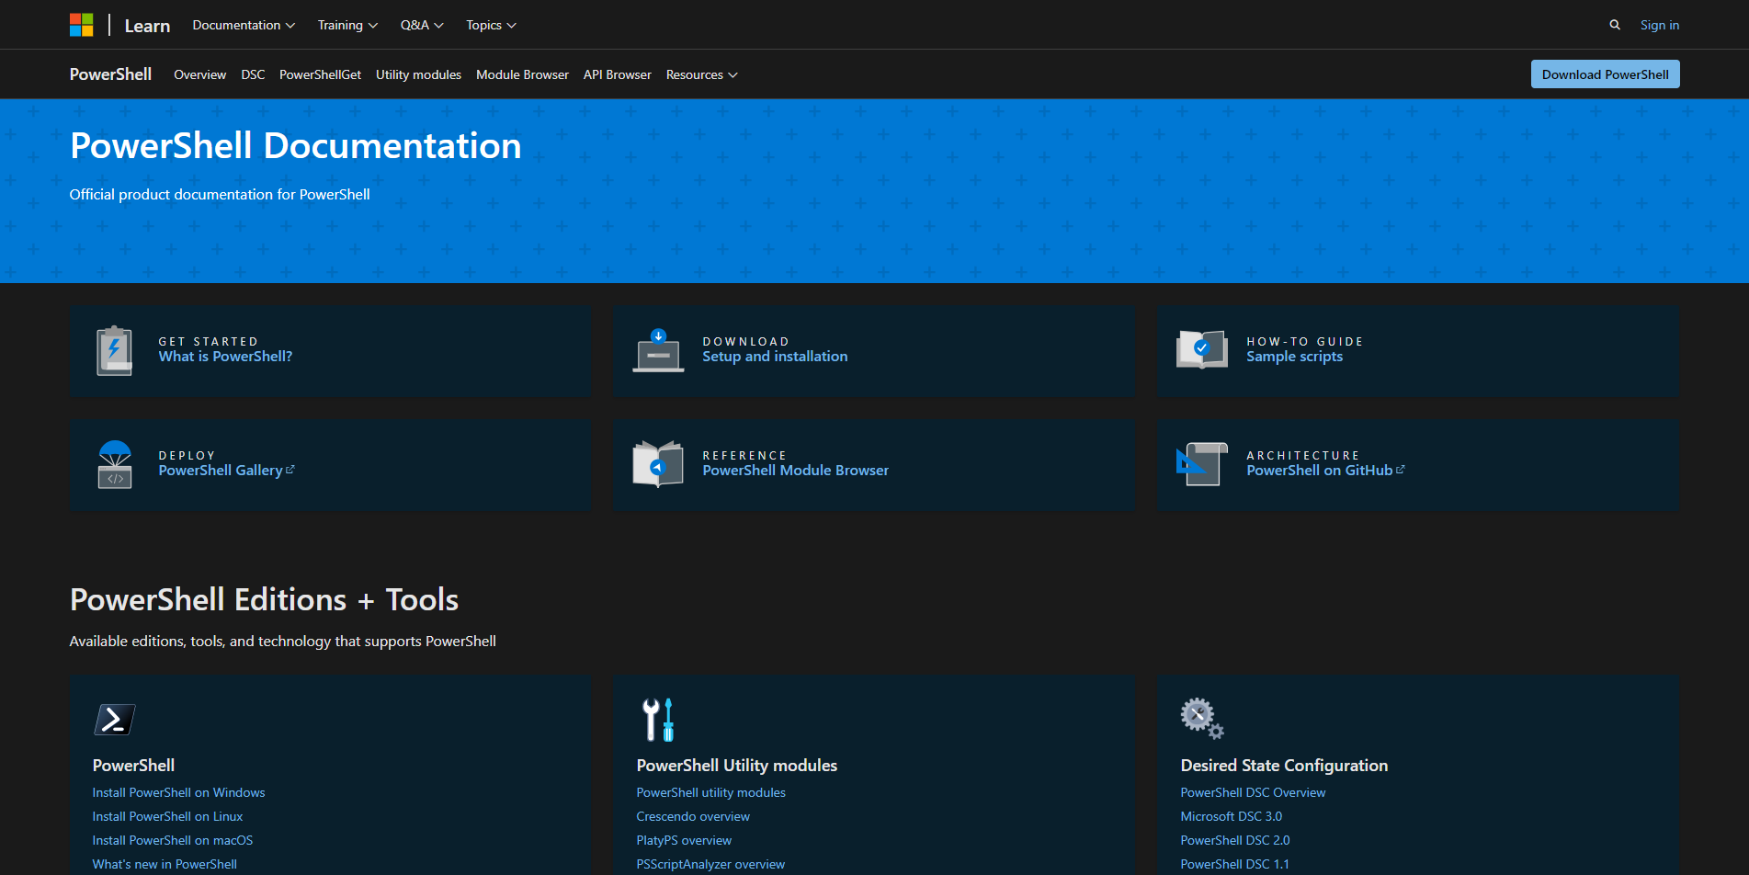Click the Desired State Configuration card heading
The width and height of the screenshot is (1749, 875).
(1284, 766)
